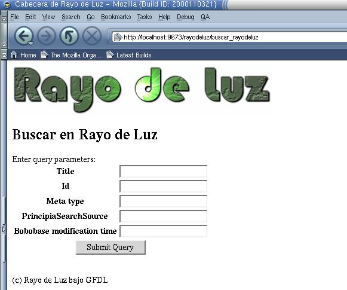Open the Go menu

click(91, 17)
